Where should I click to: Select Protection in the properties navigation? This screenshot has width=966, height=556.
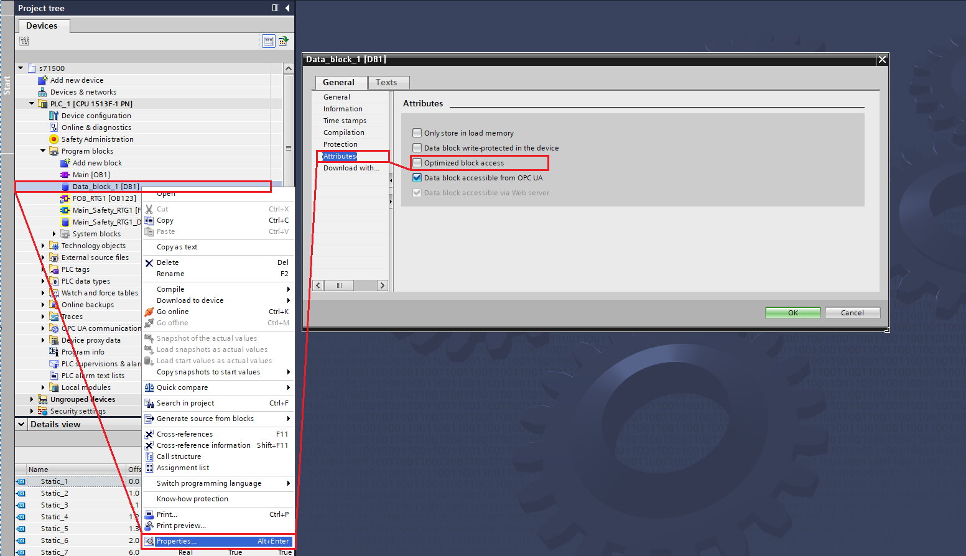(340, 144)
